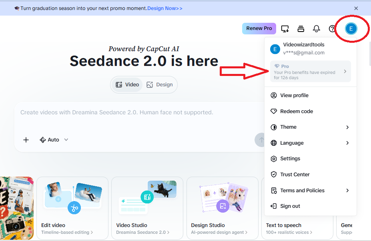371x241 pixels.
Task: Click the plus attach icon in prompt box
Action: [26, 140]
